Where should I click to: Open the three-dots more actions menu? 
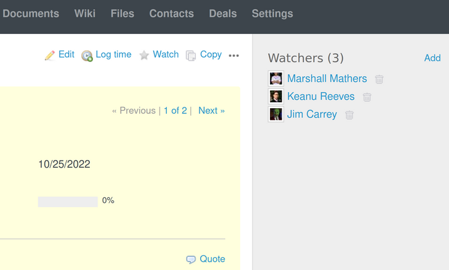pos(233,56)
